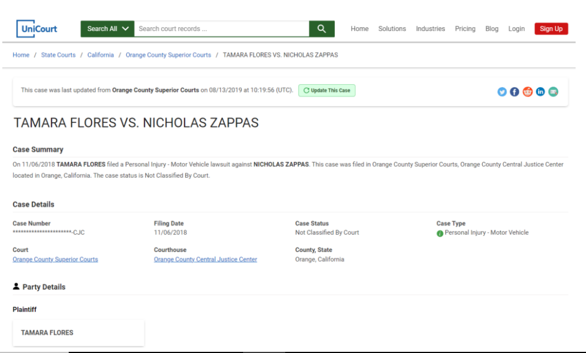Open the Industries menu

430,29
